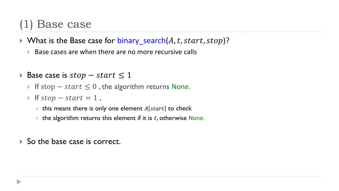Click arrow bullet beside 'Base case is stop'
The width and height of the screenshot is (339, 191).
[21, 75]
